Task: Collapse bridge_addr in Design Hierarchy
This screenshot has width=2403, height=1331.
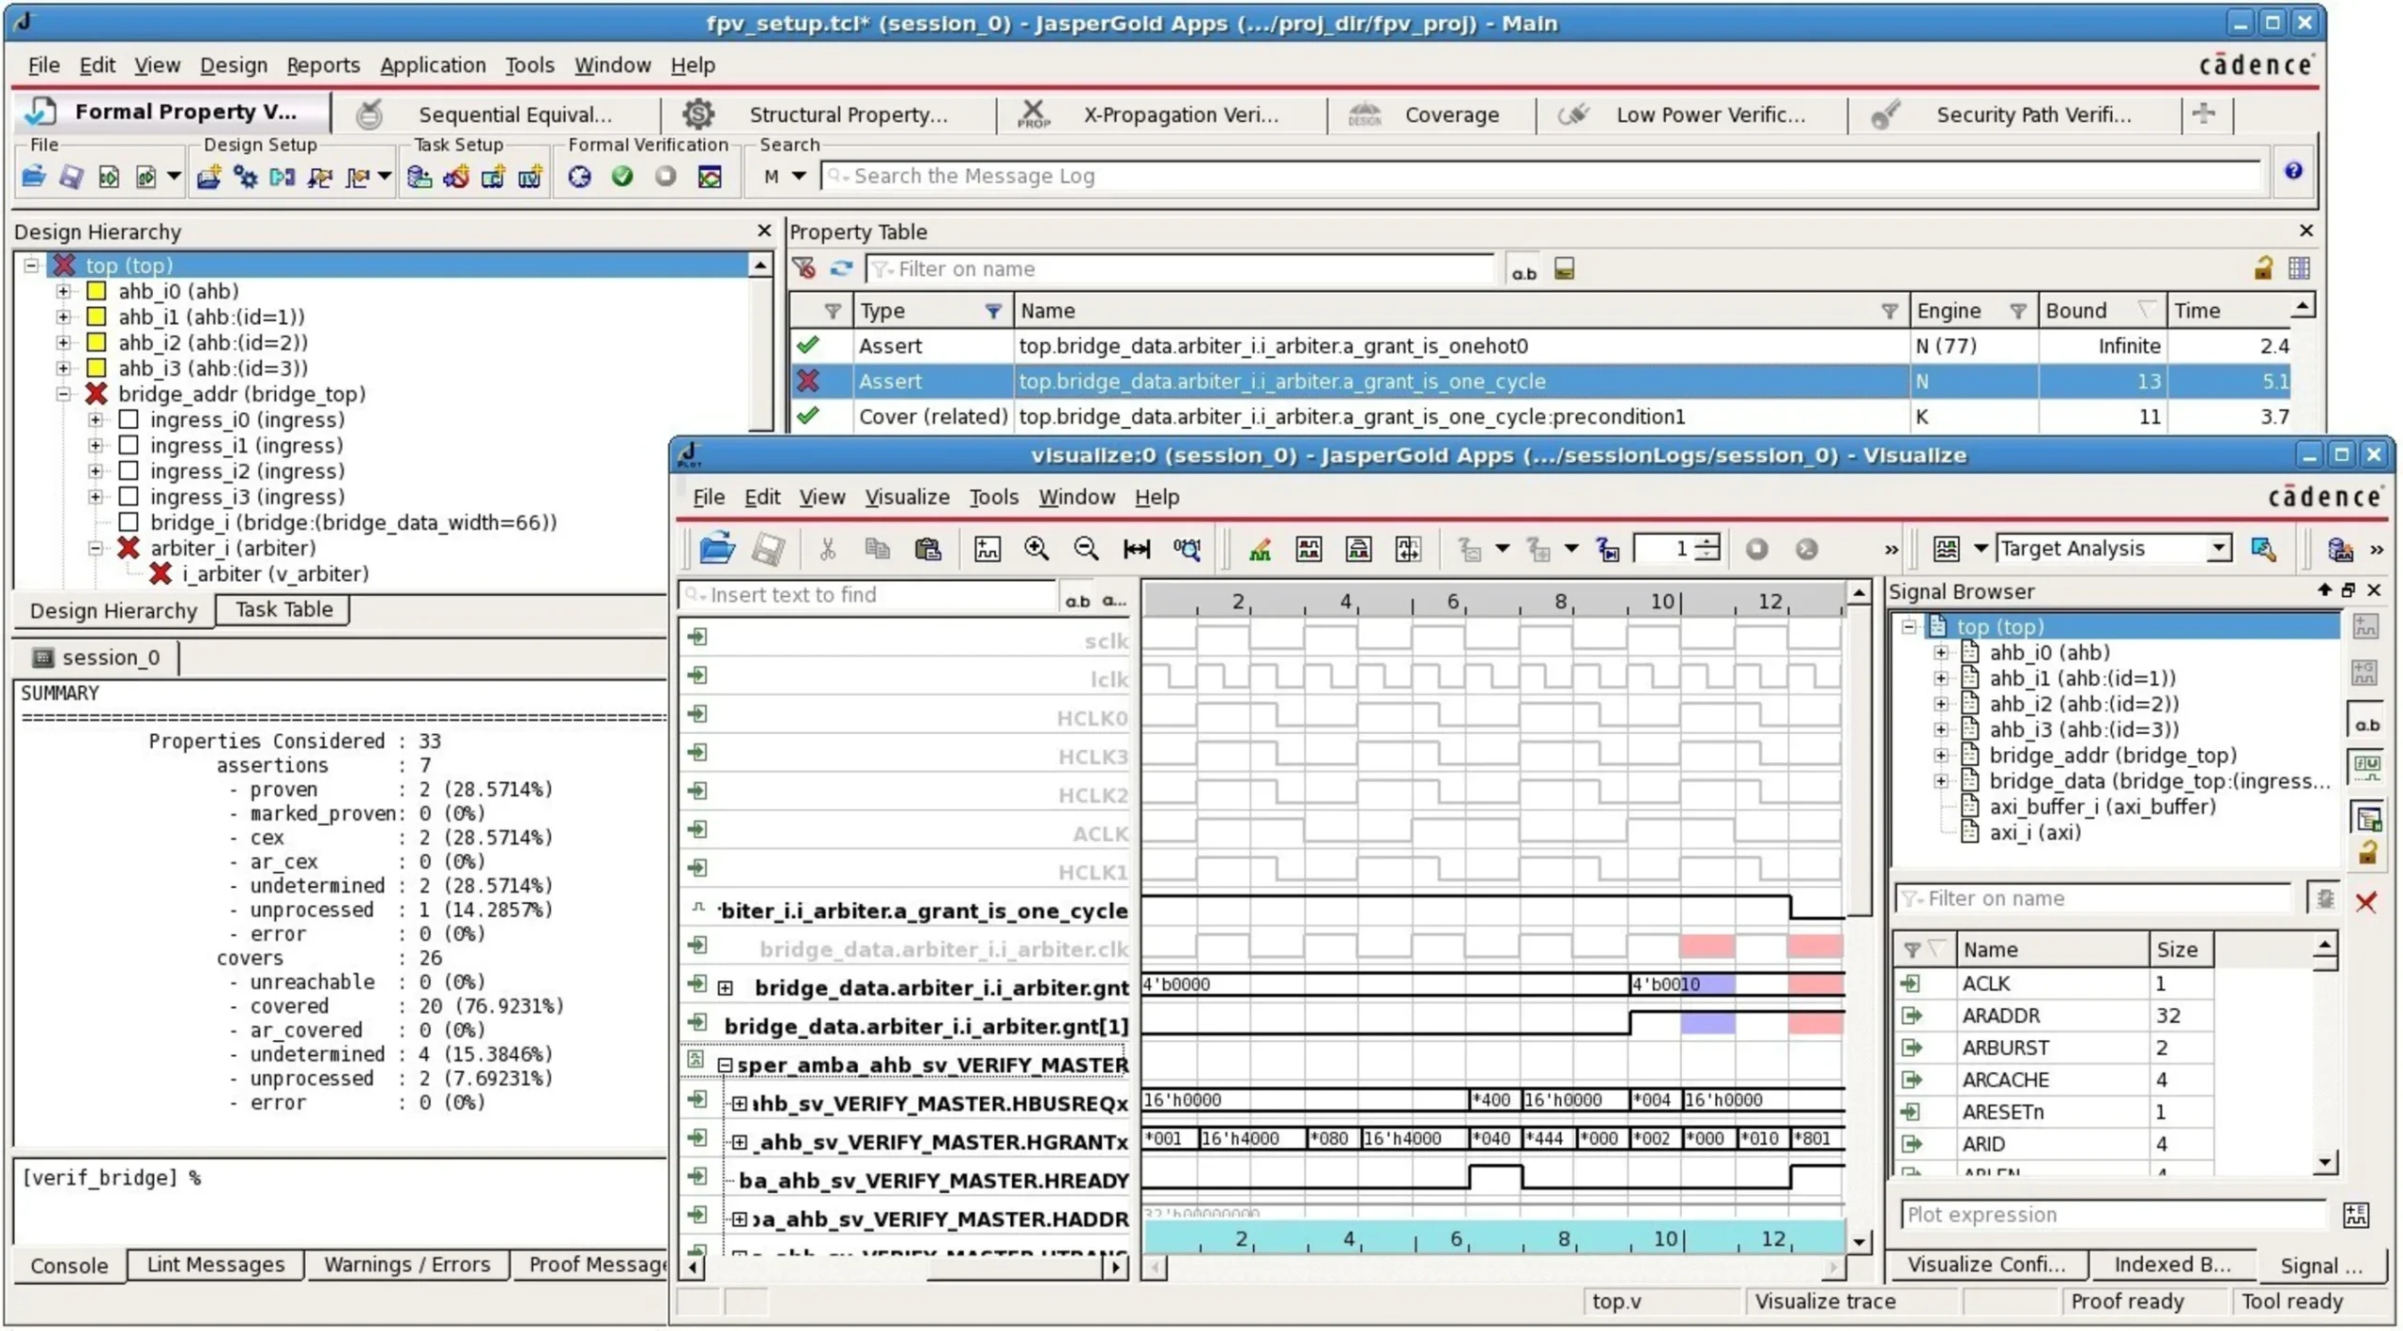Action: tap(63, 394)
